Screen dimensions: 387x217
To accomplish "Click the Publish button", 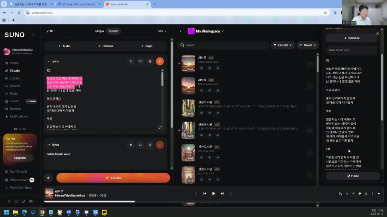I will click(x=353, y=176).
